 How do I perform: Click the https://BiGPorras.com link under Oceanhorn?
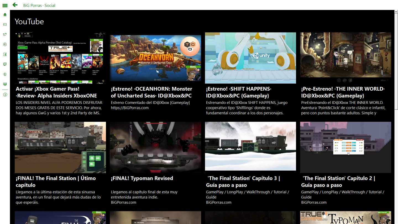click(130, 108)
